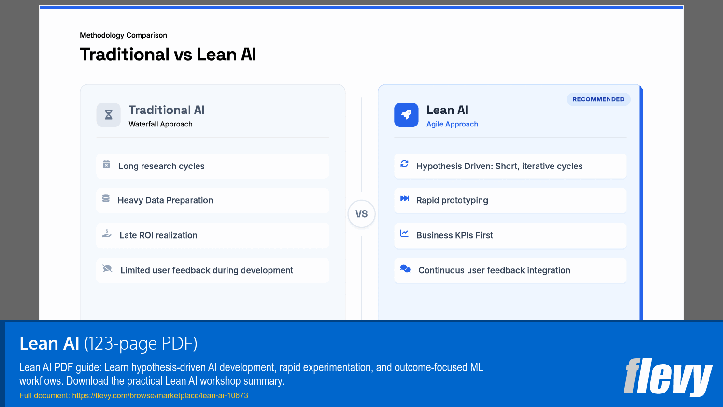This screenshot has height=407, width=723.
Task: Select the fast-forward icon for Rapid prototyping
Action: [x=404, y=198]
